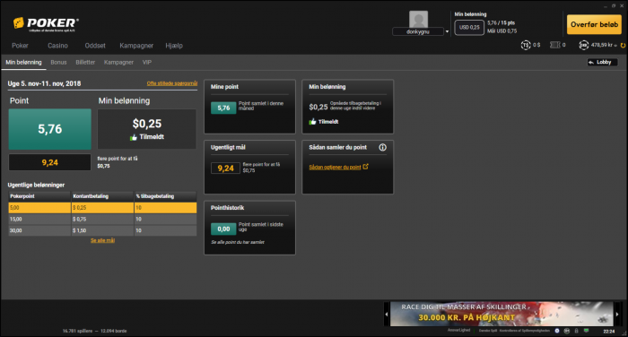
Task: Click the green connection status icon
Action: point(586,331)
